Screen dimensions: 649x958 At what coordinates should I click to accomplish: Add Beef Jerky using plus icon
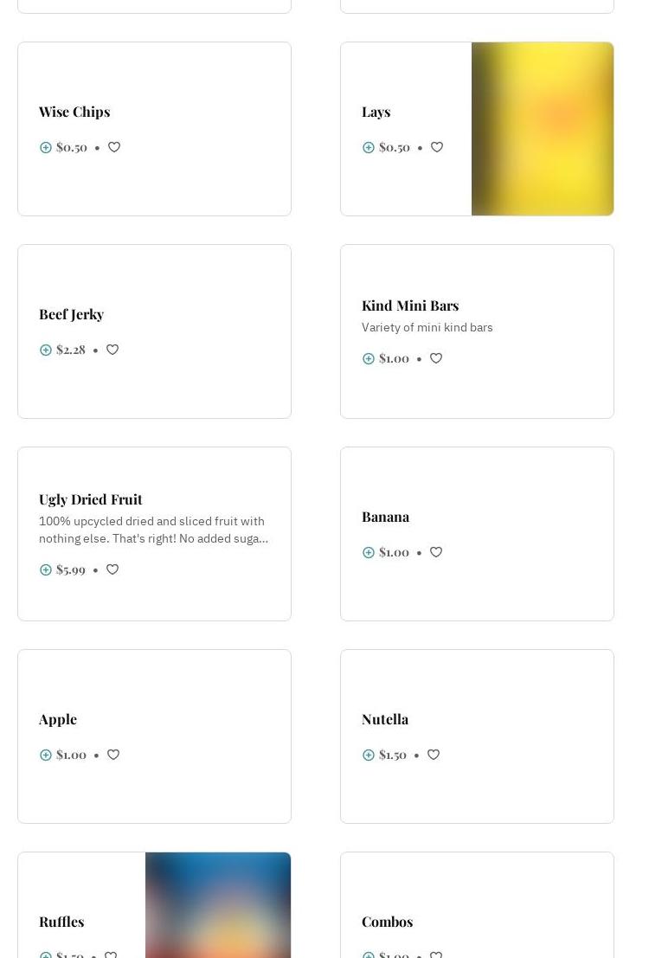point(46,350)
